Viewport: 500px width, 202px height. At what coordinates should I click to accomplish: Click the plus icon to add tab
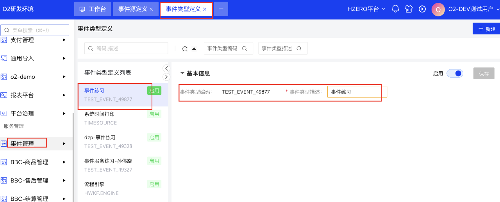(x=221, y=9)
